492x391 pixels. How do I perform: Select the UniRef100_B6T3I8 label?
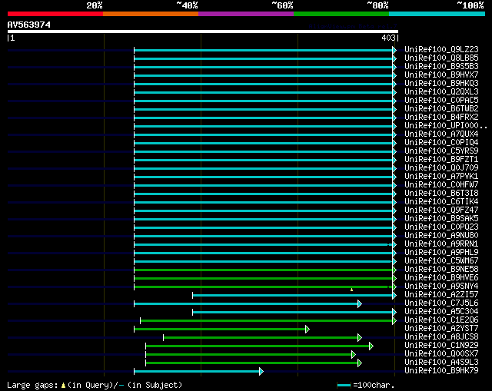pyautogui.click(x=441, y=194)
